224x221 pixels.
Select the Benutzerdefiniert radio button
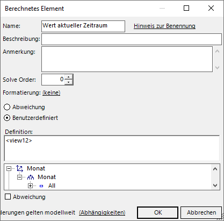click(x=7, y=118)
